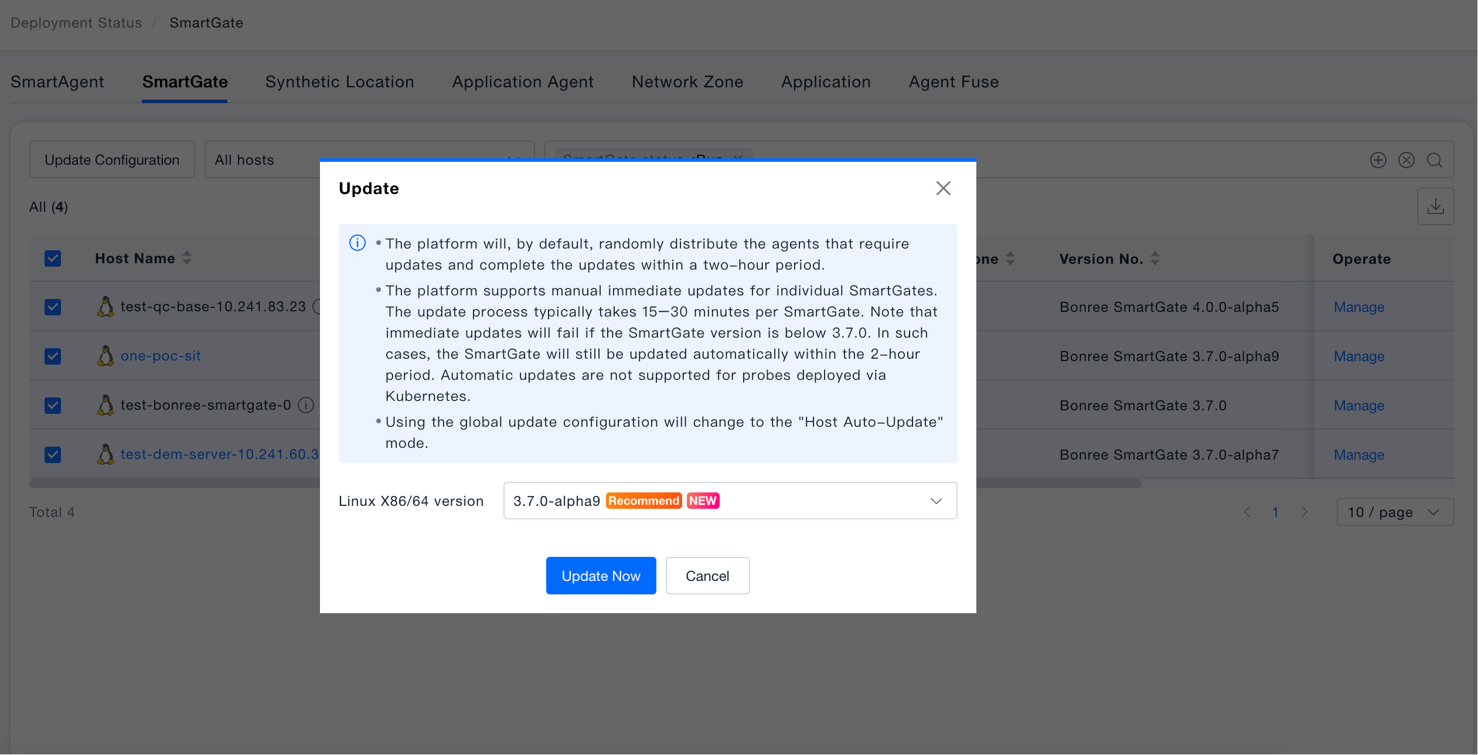Click the search magnifier icon
1478x755 pixels.
(x=1435, y=160)
